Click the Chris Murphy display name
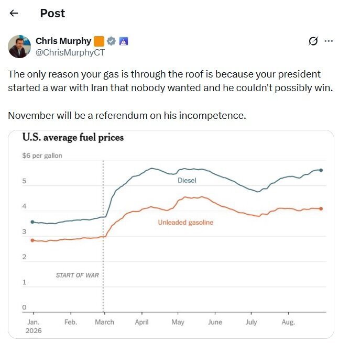The height and width of the screenshot is (343, 339). 63,41
